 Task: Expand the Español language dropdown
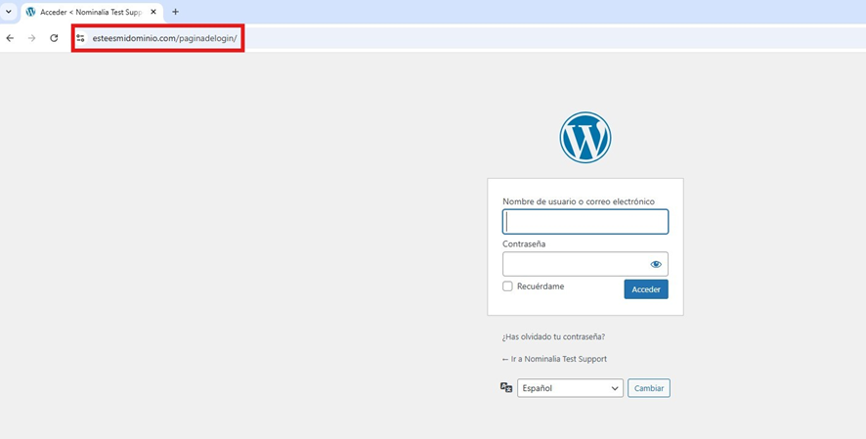tap(570, 388)
